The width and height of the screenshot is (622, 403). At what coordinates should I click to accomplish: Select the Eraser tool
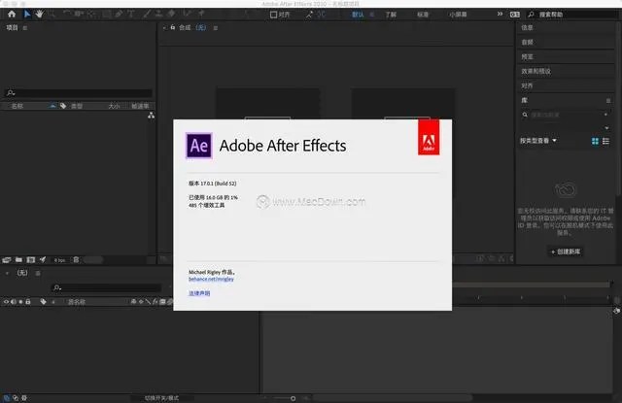(171, 15)
